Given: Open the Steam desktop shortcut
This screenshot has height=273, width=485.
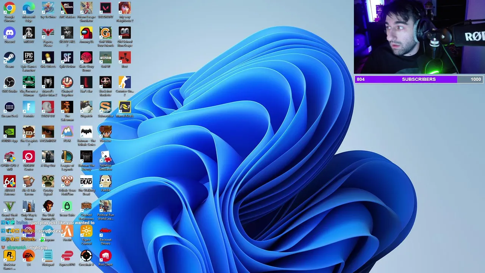Looking at the screenshot, I should tap(9, 58).
